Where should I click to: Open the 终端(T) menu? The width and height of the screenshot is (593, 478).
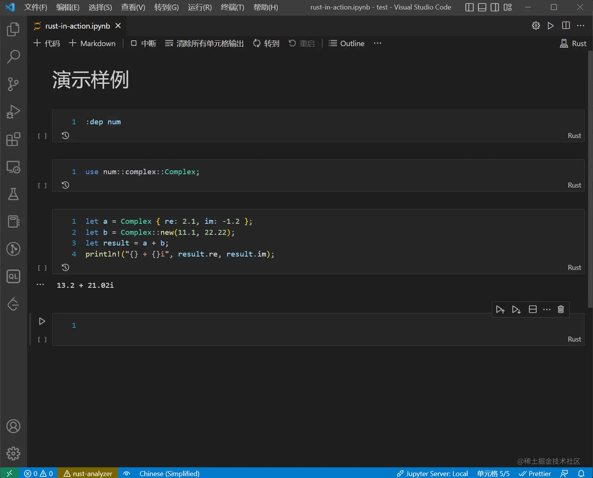233,7
